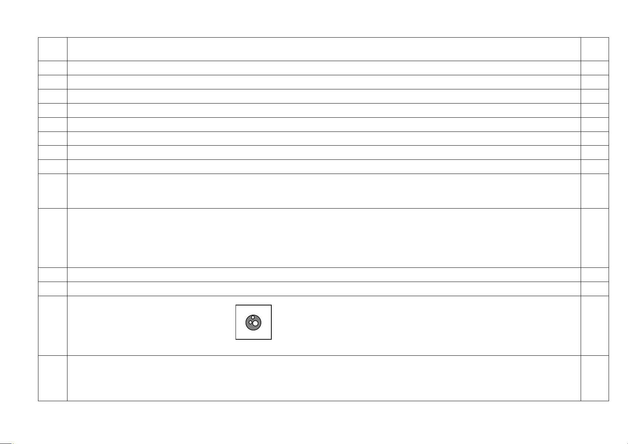The width and height of the screenshot is (628, 444).
Task: Click the wide cell of the tallest empty row
Action: [324, 238]
